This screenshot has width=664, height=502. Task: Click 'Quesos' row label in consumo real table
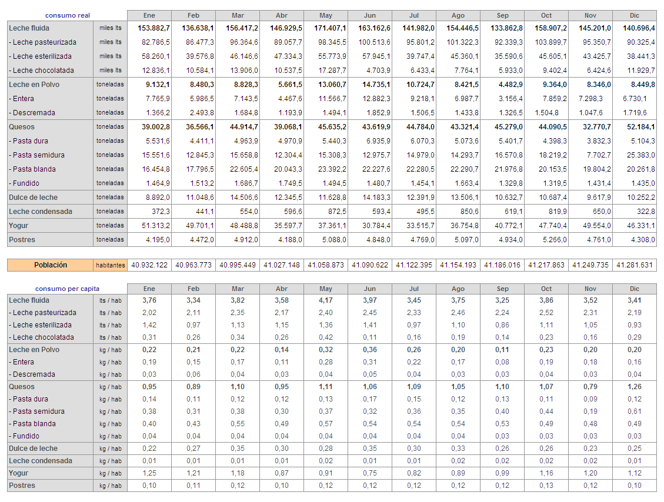tap(22, 127)
